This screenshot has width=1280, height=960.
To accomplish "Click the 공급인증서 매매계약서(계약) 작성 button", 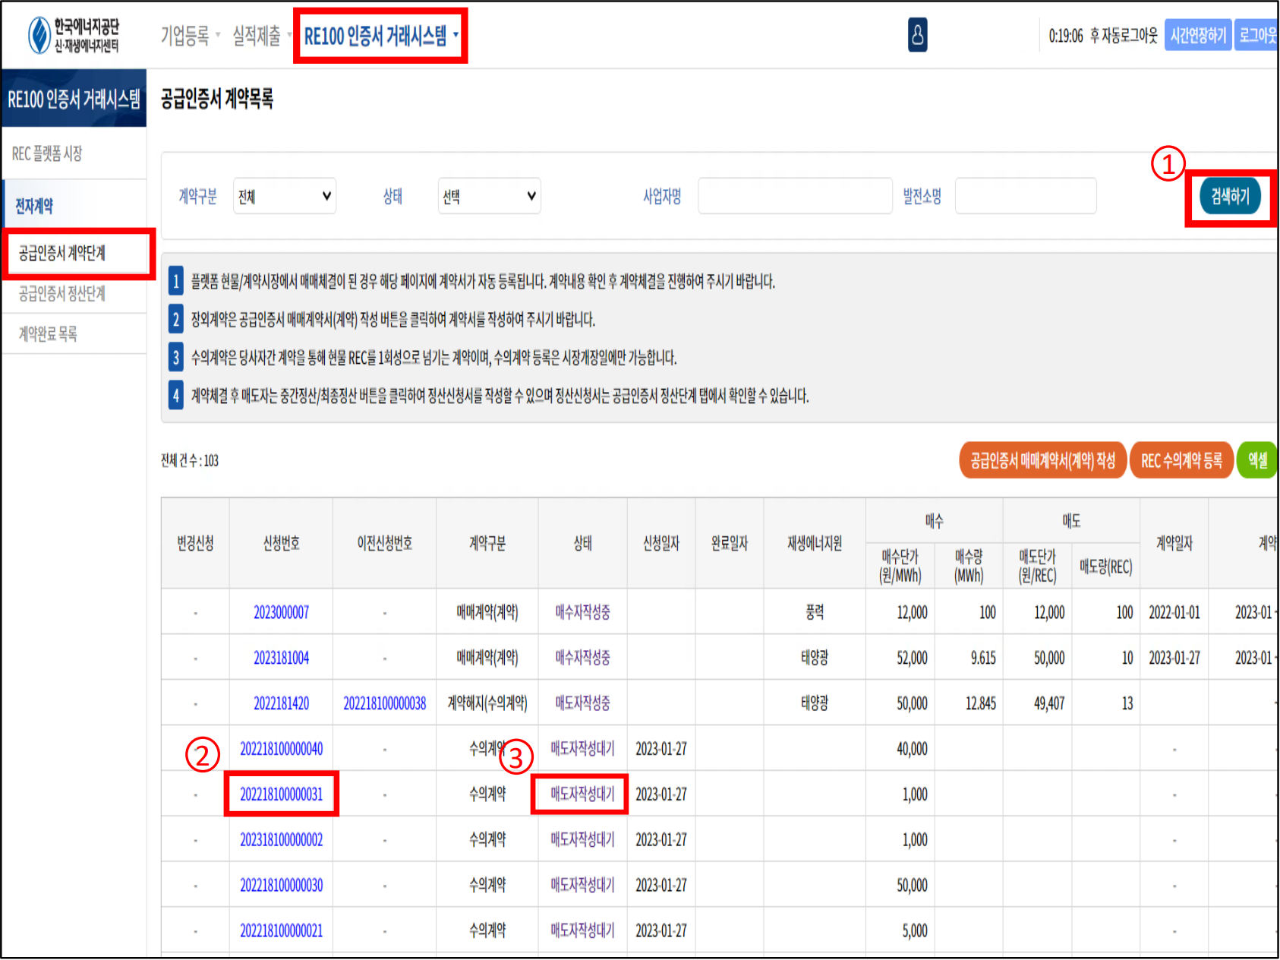I will (x=1042, y=460).
